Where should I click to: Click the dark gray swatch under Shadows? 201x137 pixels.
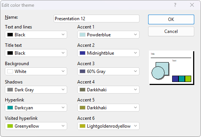pos(10,90)
